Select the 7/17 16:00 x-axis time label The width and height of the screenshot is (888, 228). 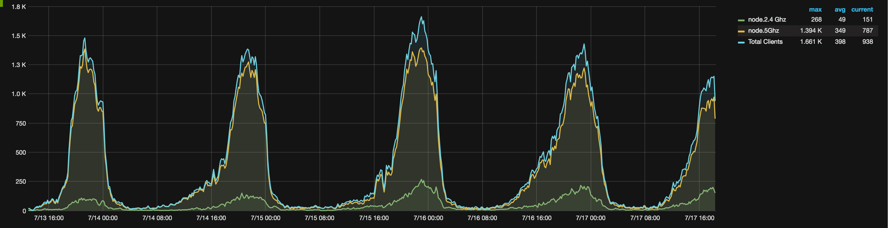pyautogui.click(x=699, y=218)
